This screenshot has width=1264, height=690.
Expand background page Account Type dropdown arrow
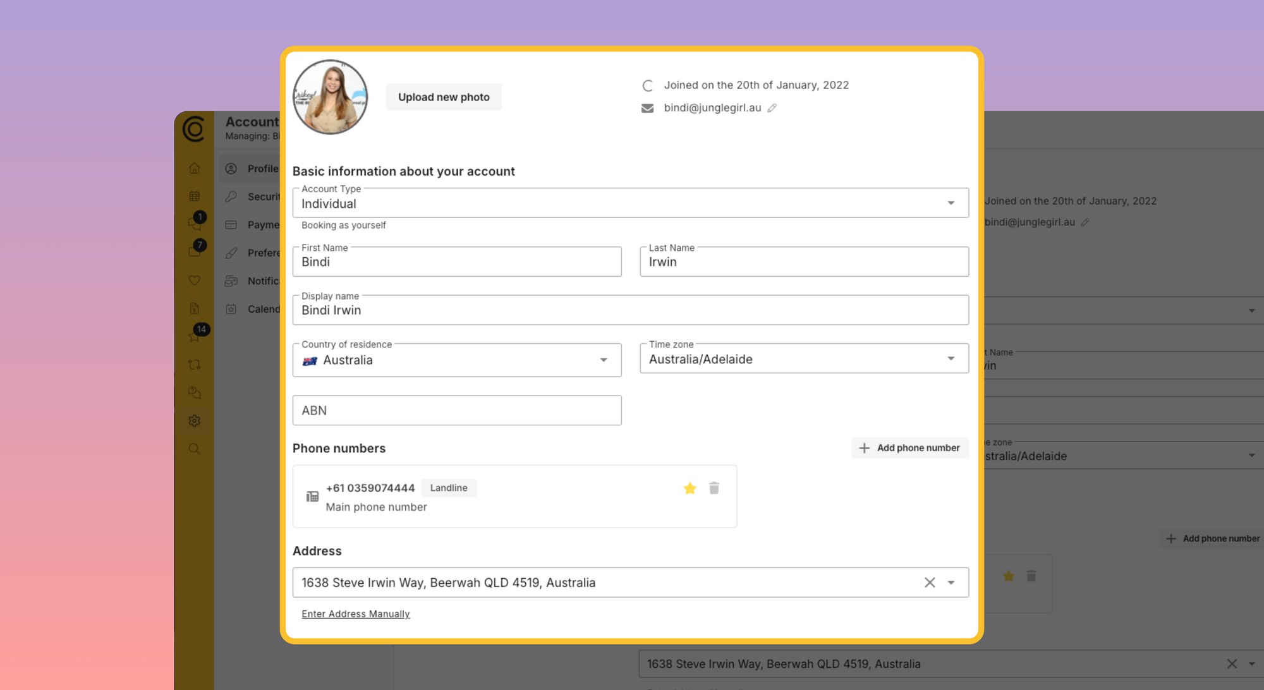pyautogui.click(x=1251, y=311)
